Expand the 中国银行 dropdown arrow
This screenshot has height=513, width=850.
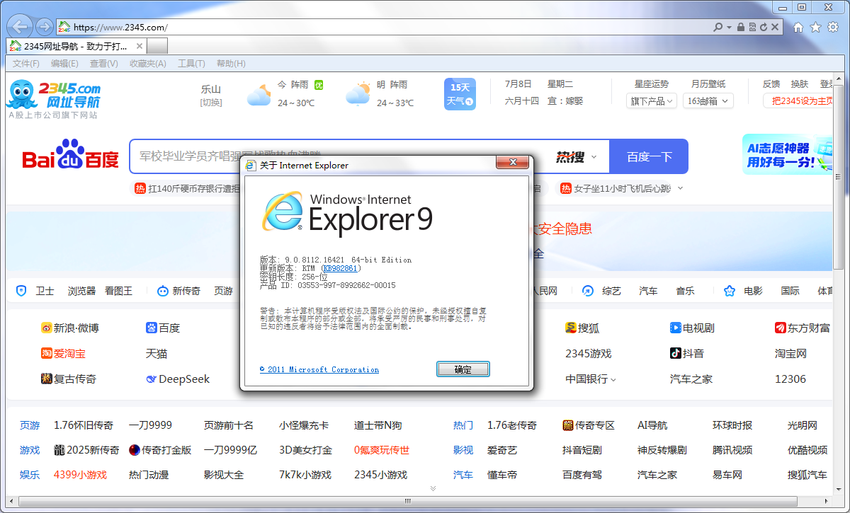click(x=613, y=379)
